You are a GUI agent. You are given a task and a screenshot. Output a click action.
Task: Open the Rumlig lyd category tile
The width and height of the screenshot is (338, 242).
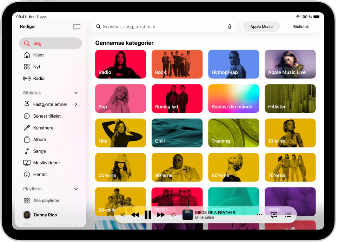tap(177, 99)
